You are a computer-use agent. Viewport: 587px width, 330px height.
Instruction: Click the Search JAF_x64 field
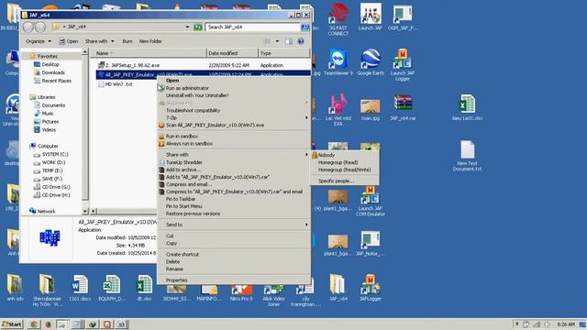pos(253,27)
